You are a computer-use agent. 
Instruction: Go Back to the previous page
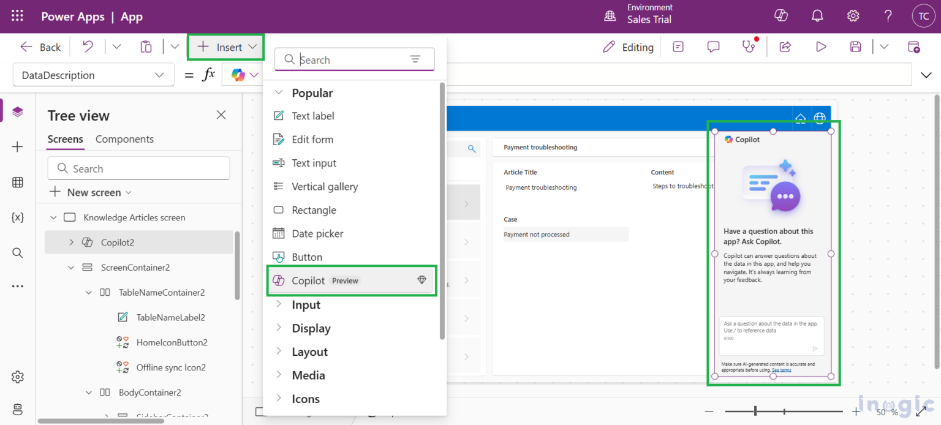tap(40, 47)
